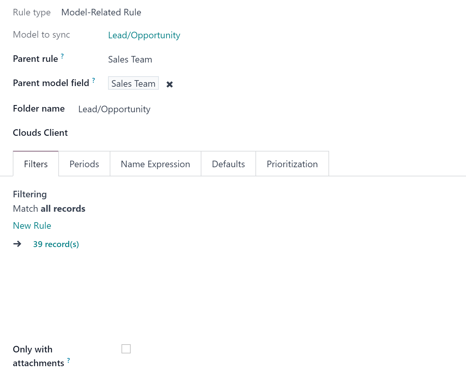Open the Parent rule Sales Team dropdown

point(130,60)
